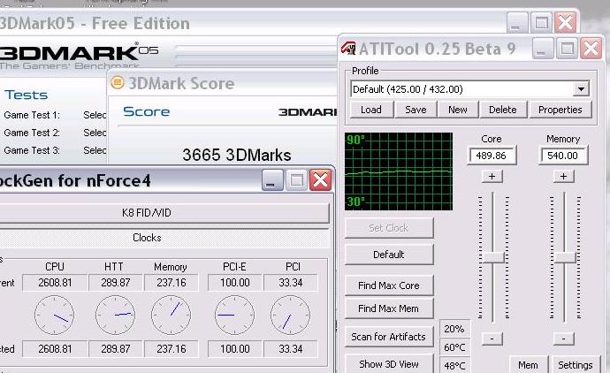Maximize the 3DMark05 Free Edition window
Image resolution: width=610 pixels, height=373 pixels.
(x=541, y=23)
